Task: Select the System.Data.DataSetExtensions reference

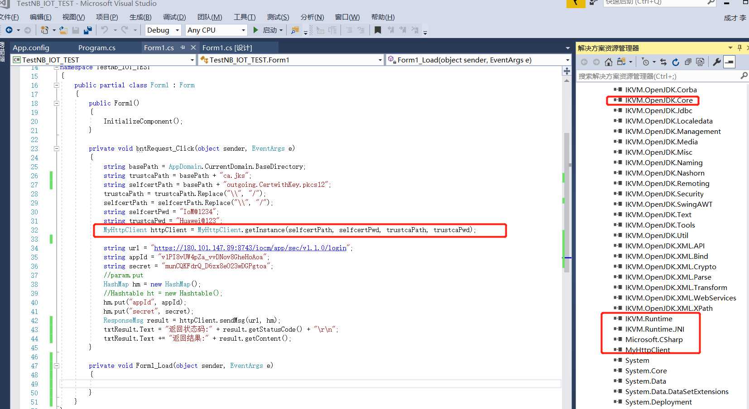Action: pyautogui.click(x=677, y=391)
